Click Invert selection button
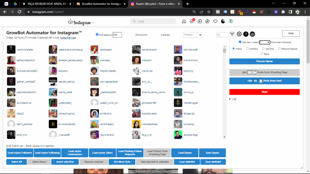This screenshot has height=174, width=310. (x=65, y=162)
